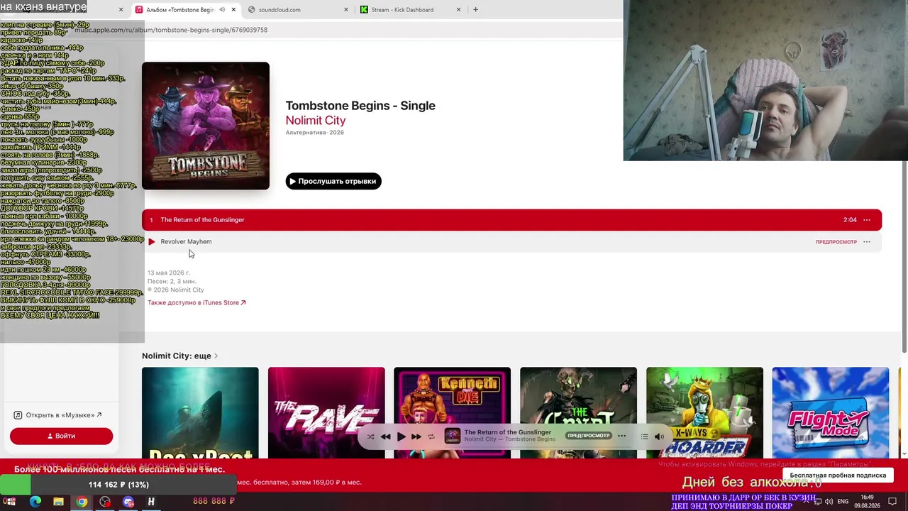
Task: Open The Rave album thumbnail
Action: [326, 413]
